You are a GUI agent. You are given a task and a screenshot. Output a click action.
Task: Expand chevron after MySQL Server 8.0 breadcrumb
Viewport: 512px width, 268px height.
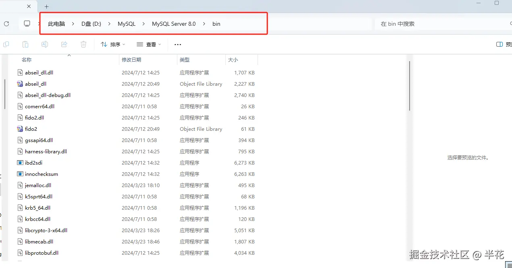click(204, 24)
